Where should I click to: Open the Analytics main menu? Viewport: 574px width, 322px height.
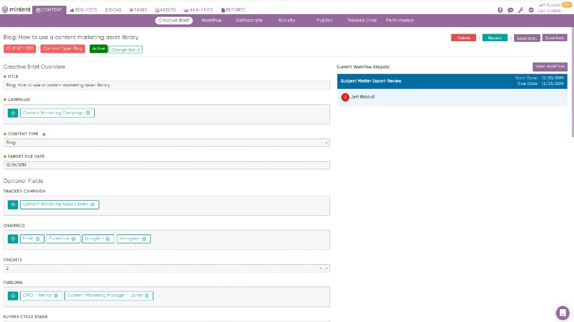coord(199,10)
